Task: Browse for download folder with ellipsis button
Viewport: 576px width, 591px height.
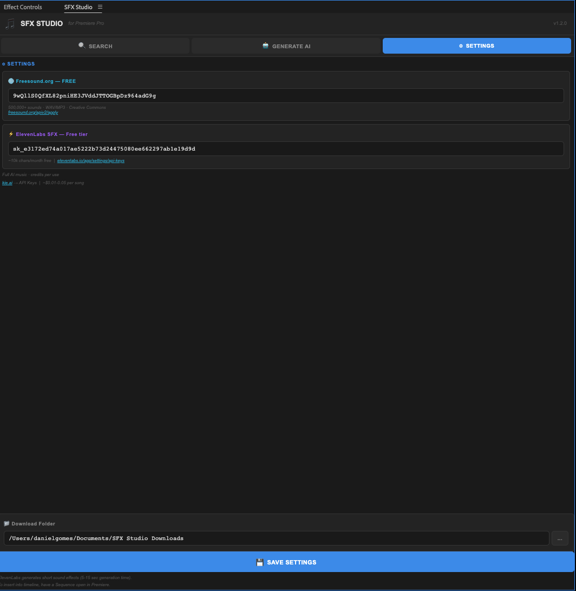Action: pos(560,538)
